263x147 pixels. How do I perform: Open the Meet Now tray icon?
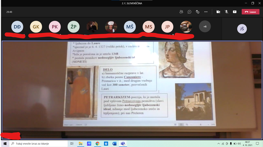[227, 144]
